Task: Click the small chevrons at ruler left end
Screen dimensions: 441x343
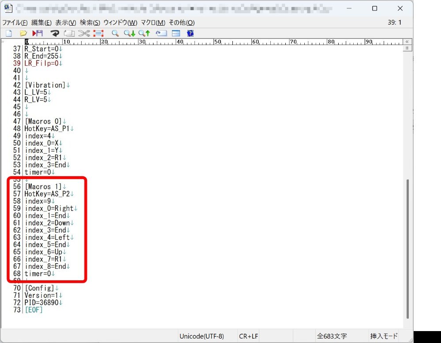Action: point(3,41)
